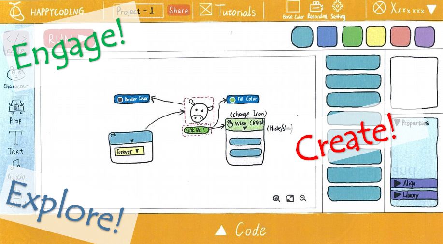Select the Text tool in the sidebar
The width and height of the screenshot is (443, 244).
pyautogui.click(x=15, y=142)
